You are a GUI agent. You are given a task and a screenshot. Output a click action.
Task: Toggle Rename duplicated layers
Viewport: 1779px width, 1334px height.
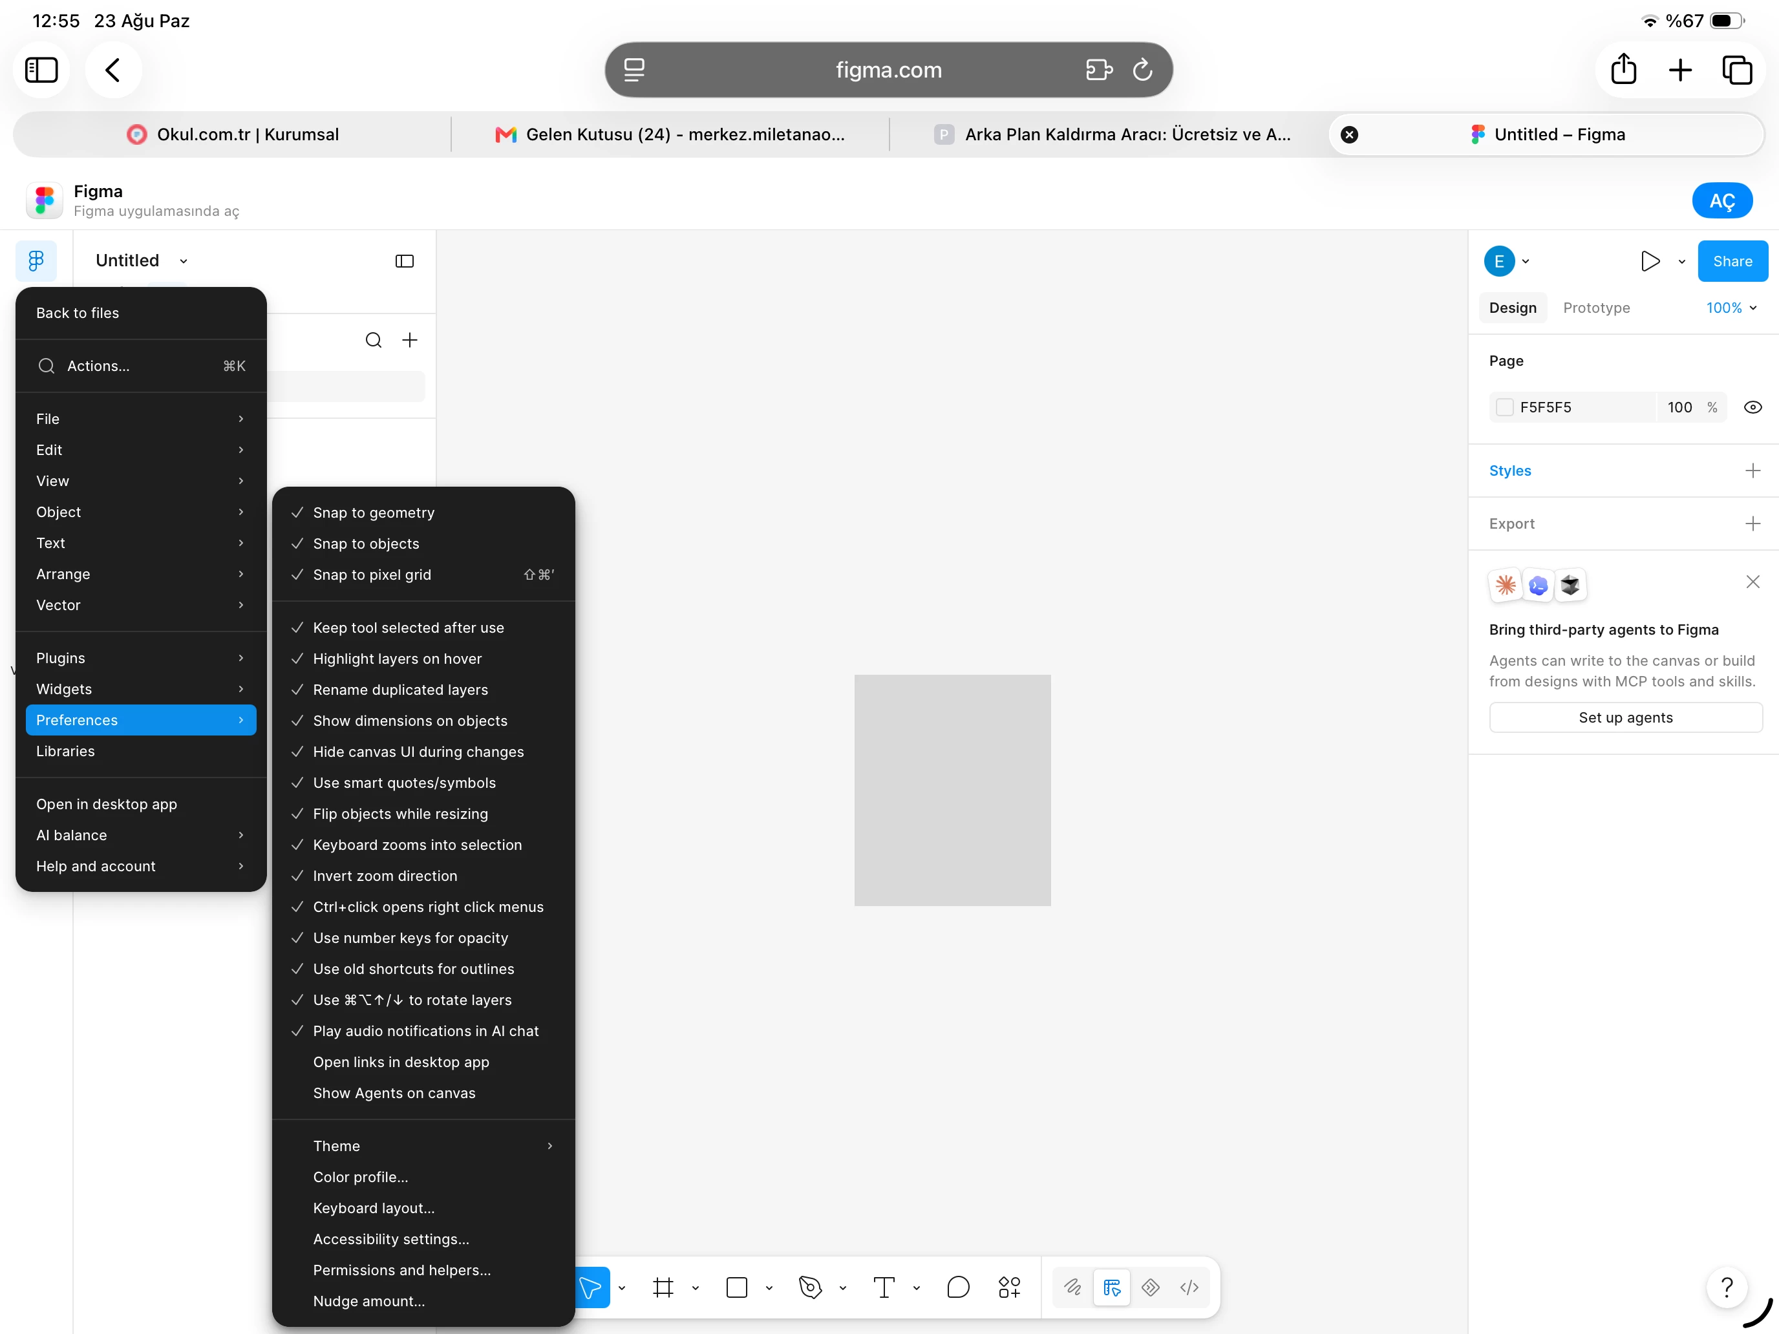pos(424,690)
